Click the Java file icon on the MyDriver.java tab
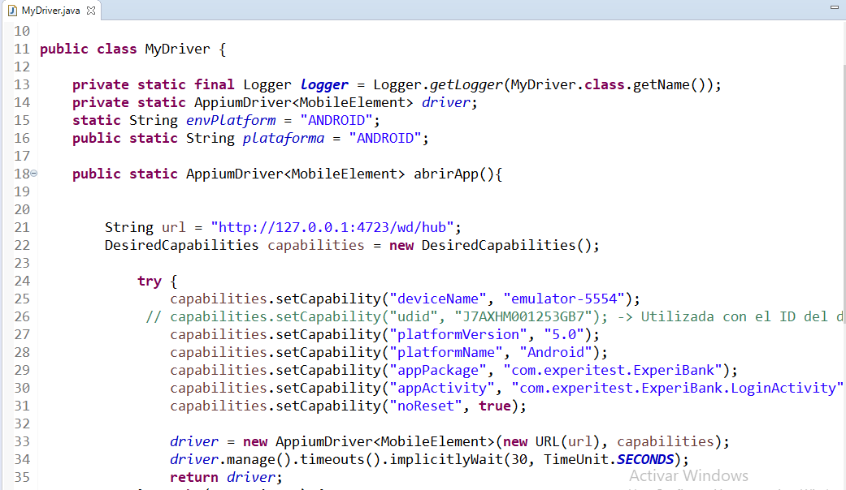Viewport: 846px width, 490px height. click(x=12, y=11)
